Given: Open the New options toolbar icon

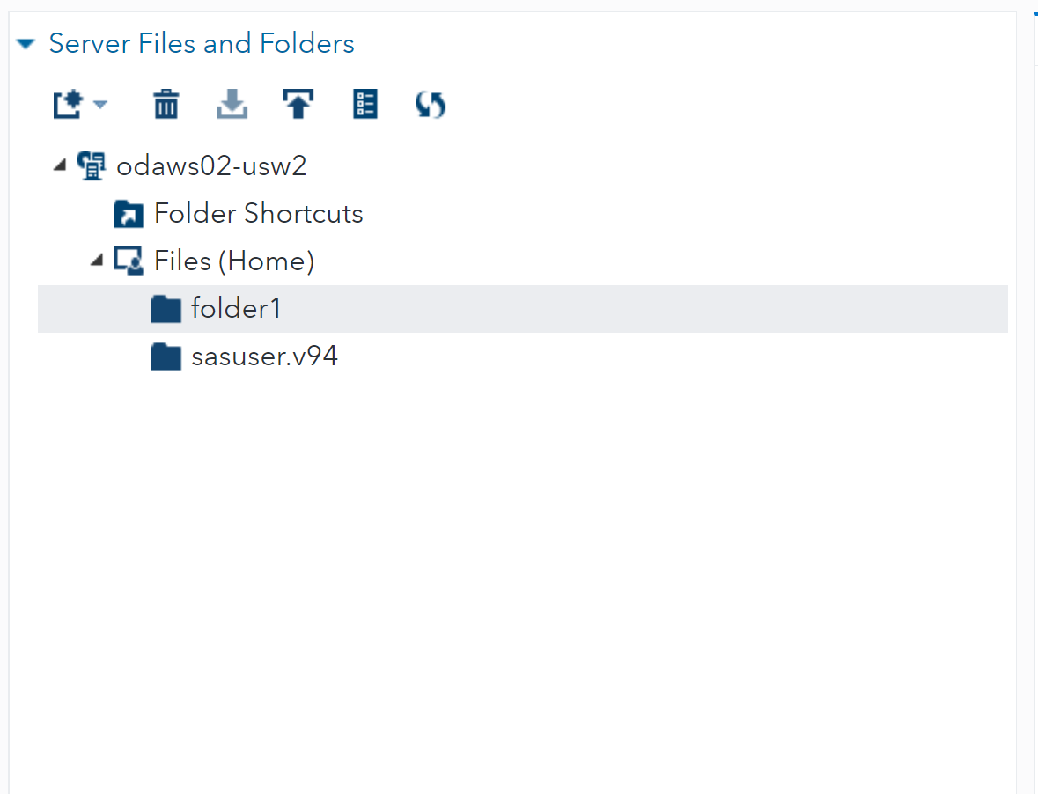Looking at the screenshot, I should point(66,104).
